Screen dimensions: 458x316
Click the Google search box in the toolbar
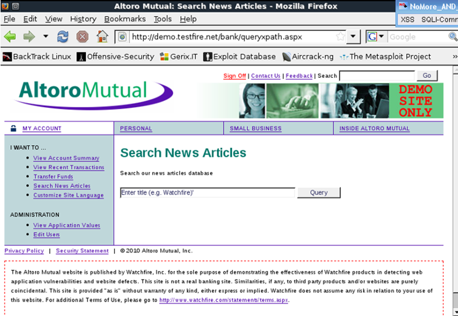(x=417, y=37)
